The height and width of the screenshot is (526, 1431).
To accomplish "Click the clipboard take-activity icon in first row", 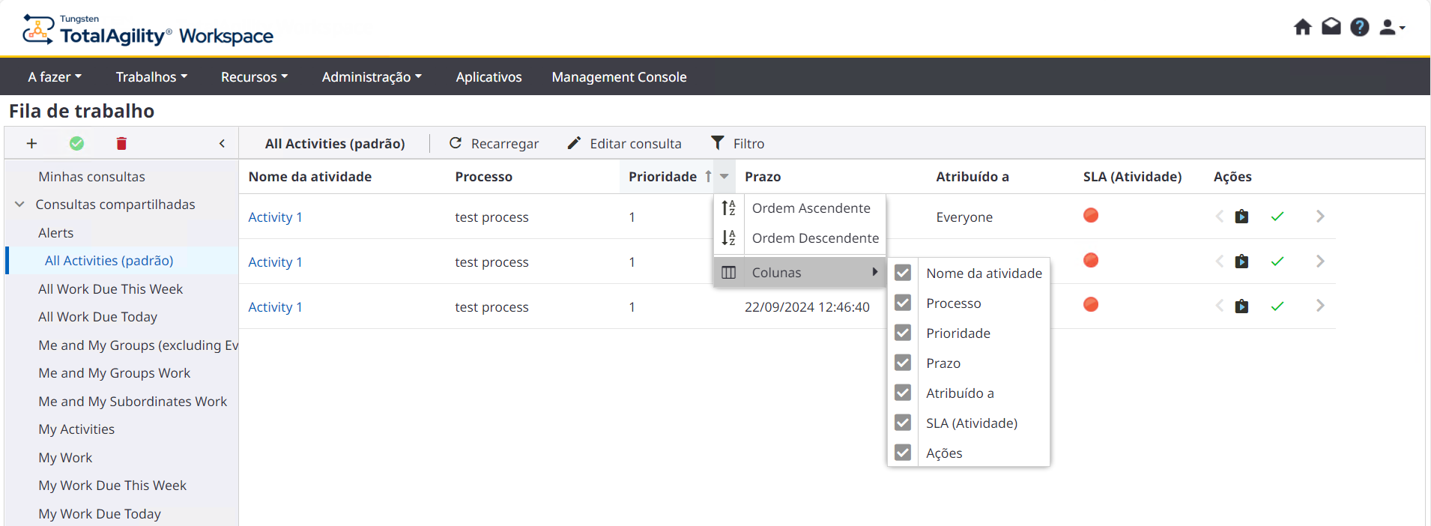I will (1241, 217).
